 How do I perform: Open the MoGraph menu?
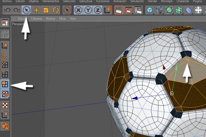pyautogui.click(x=167, y=1)
